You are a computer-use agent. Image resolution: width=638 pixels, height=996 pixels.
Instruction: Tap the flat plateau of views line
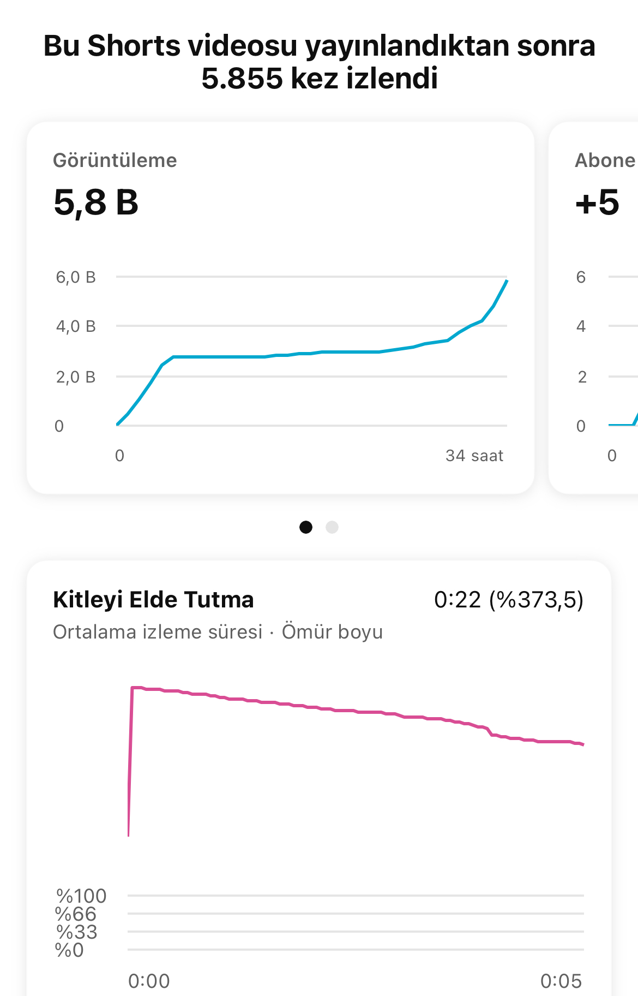coord(218,356)
